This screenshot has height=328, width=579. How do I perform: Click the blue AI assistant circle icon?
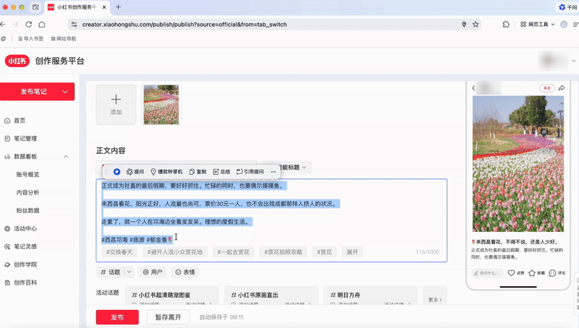tap(117, 172)
